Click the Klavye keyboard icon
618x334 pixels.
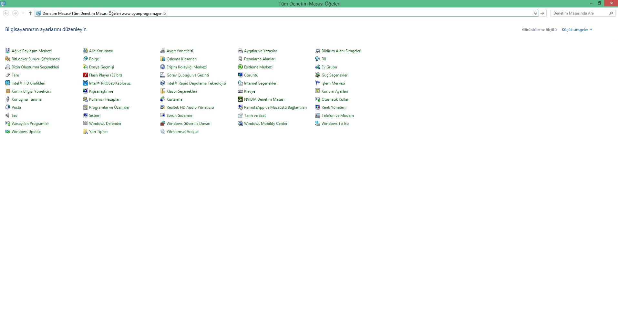click(x=240, y=91)
